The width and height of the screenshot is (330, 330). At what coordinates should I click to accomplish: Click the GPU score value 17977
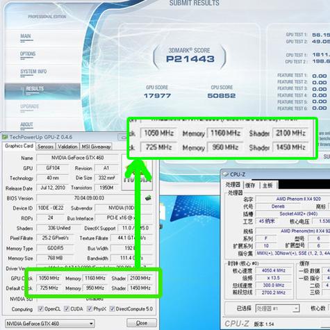157,96
